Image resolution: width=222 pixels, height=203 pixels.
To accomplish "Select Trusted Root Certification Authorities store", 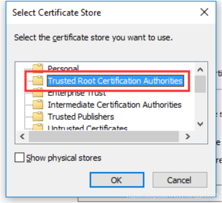I will 115,81.
